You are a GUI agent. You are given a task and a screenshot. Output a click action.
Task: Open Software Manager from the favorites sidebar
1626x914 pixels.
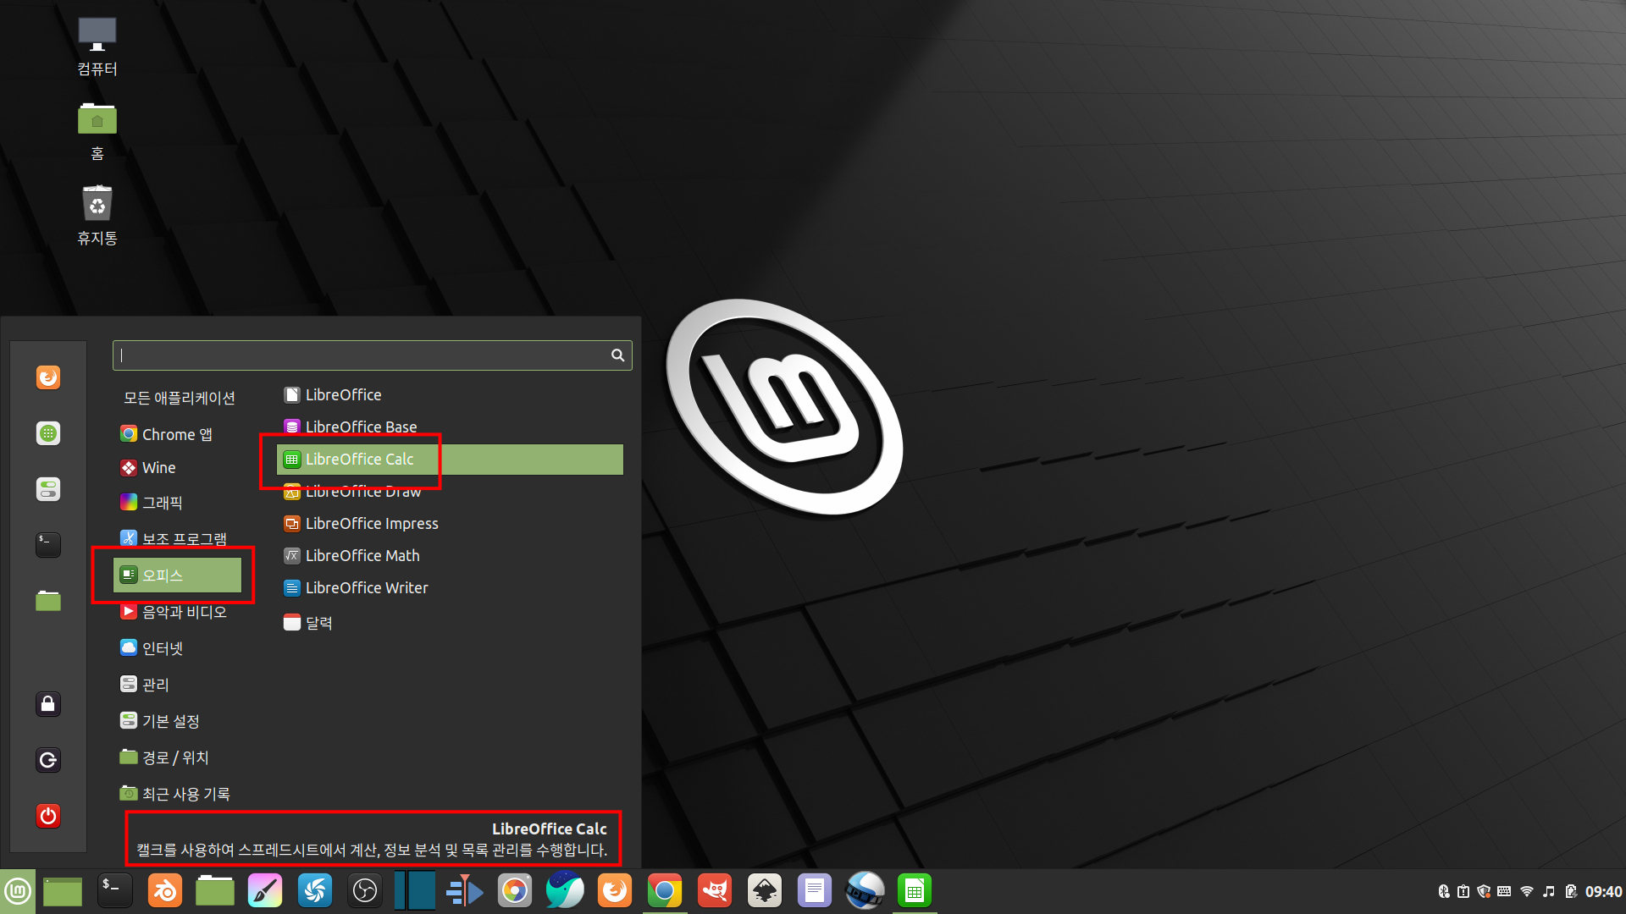[48, 433]
